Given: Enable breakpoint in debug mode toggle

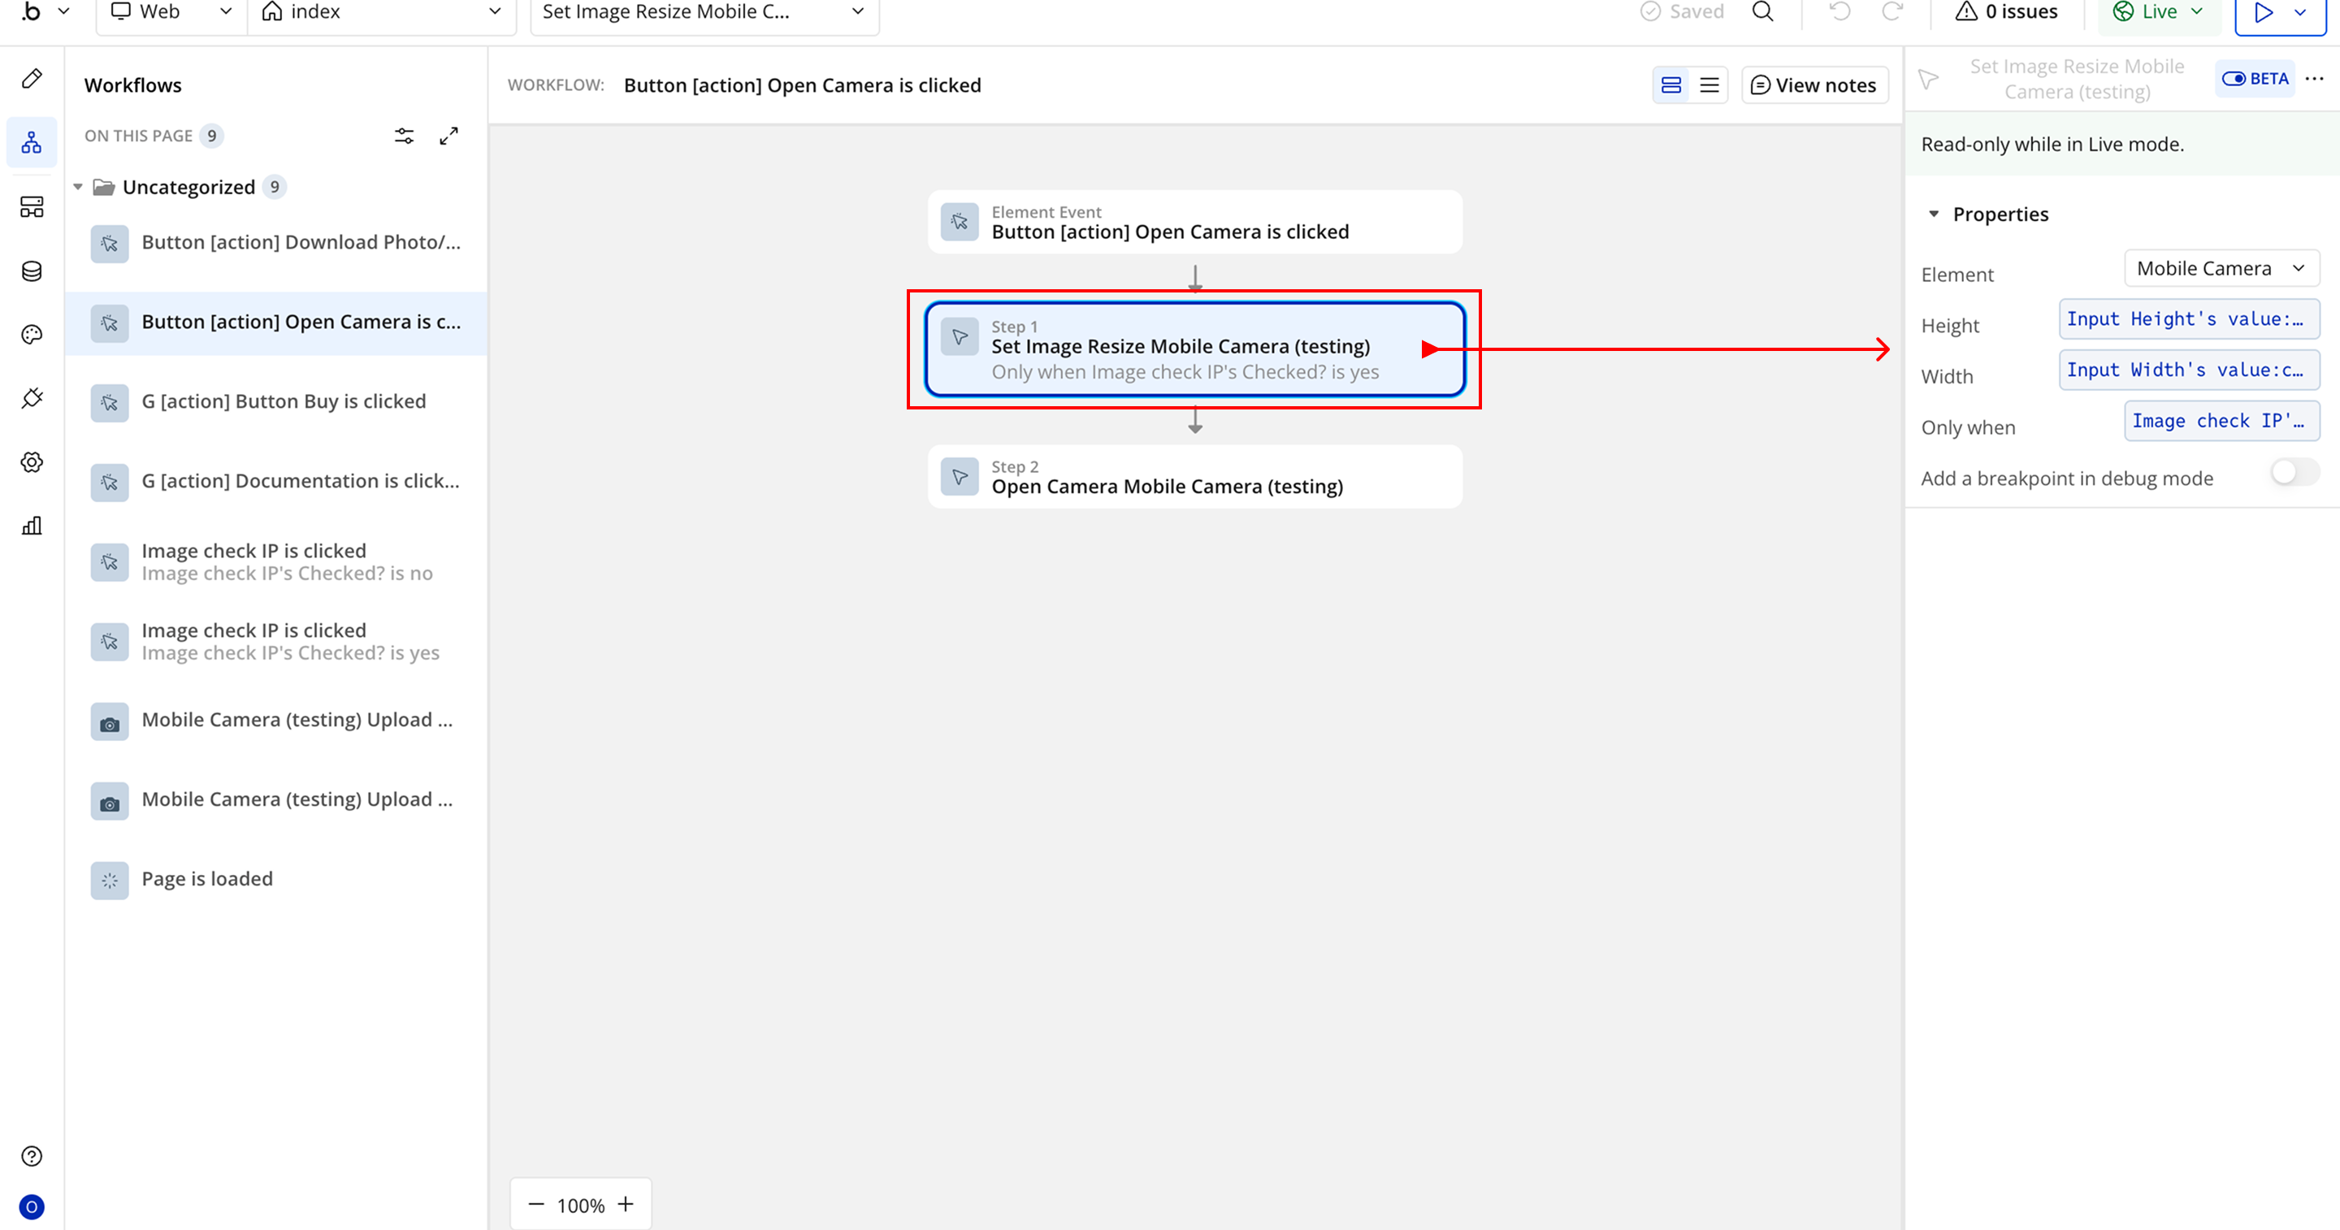Looking at the screenshot, I should (2293, 472).
